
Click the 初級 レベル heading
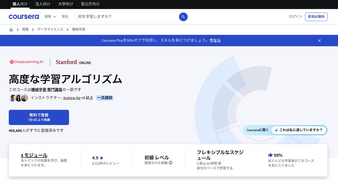point(157,157)
